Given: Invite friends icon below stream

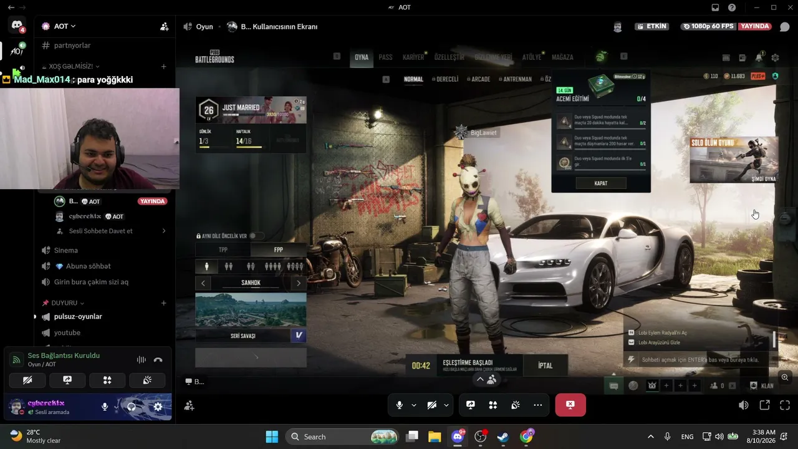Looking at the screenshot, I should click(x=190, y=405).
